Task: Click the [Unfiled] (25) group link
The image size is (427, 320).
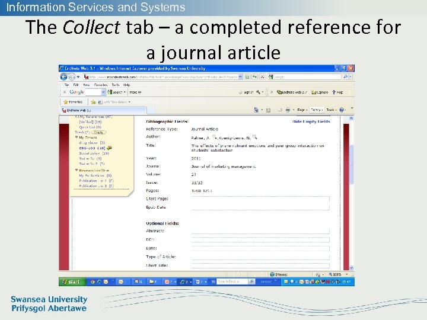Action: point(90,122)
